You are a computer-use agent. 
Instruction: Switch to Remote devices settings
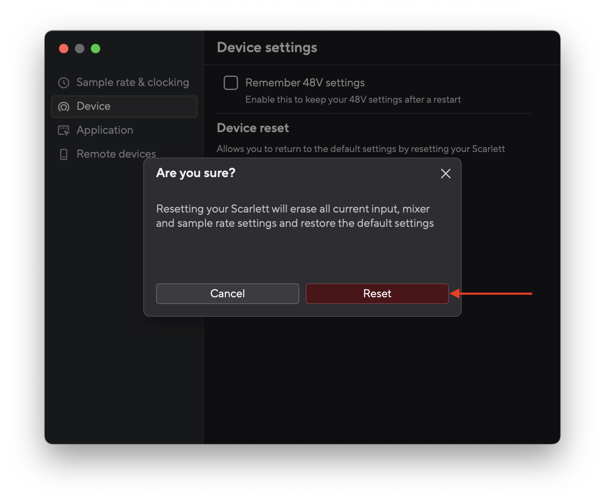(116, 154)
